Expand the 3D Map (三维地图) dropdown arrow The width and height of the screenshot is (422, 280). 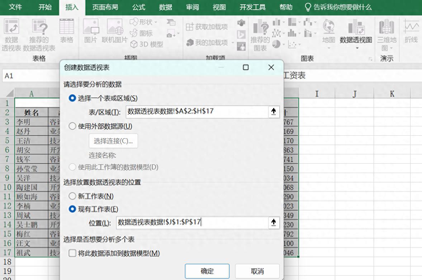pos(391,48)
